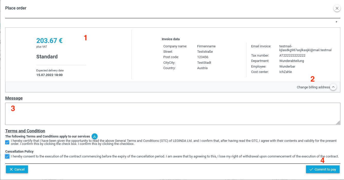Viewport: 344px width, 180px height.
Task: Click the expected delivery date 15.07.2022 18:00
Action: [x=49, y=75]
